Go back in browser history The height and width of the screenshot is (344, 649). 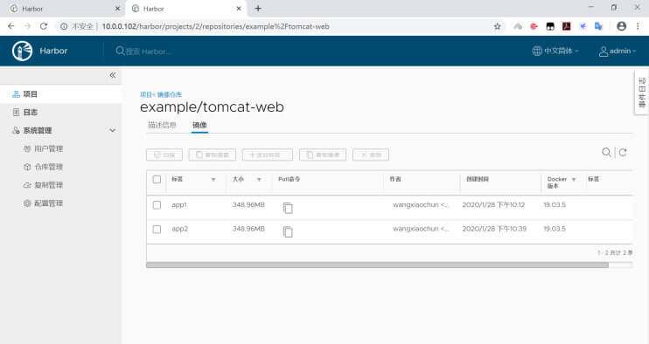11,26
